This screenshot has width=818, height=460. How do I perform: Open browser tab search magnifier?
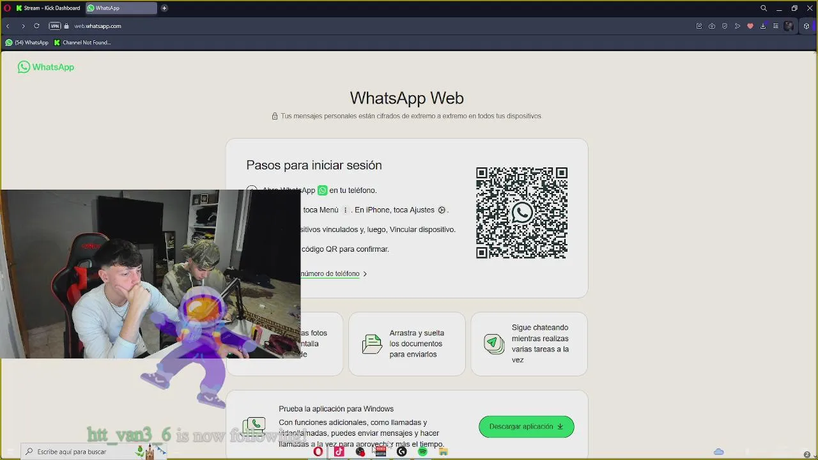[764, 8]
